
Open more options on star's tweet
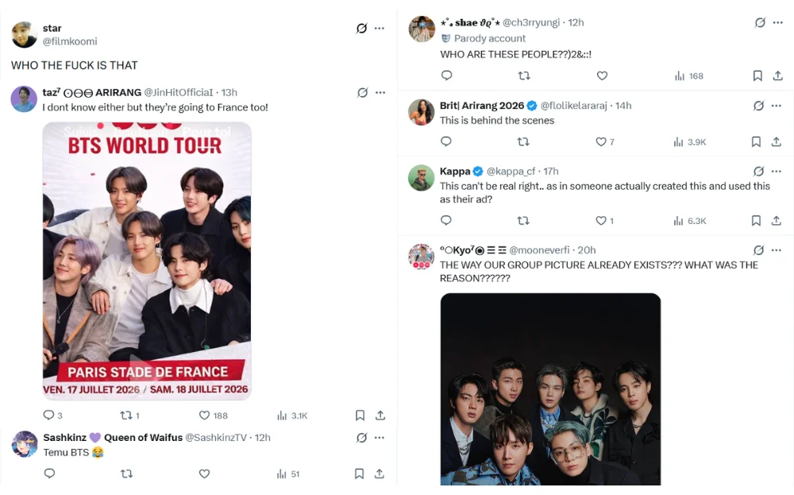[x=380, y=29]
